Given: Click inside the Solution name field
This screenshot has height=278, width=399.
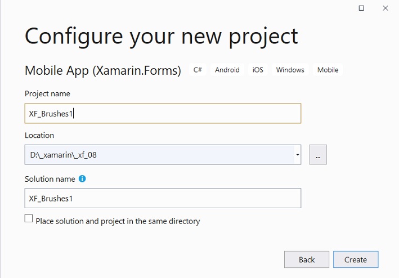Looking at the screenshot, I should [x=163, y=198].
